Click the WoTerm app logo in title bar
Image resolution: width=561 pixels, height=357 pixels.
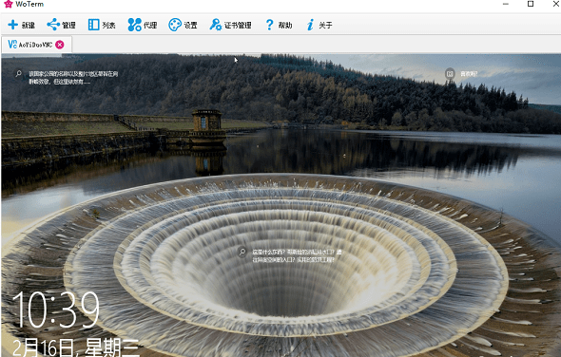(x=8, y=4)
